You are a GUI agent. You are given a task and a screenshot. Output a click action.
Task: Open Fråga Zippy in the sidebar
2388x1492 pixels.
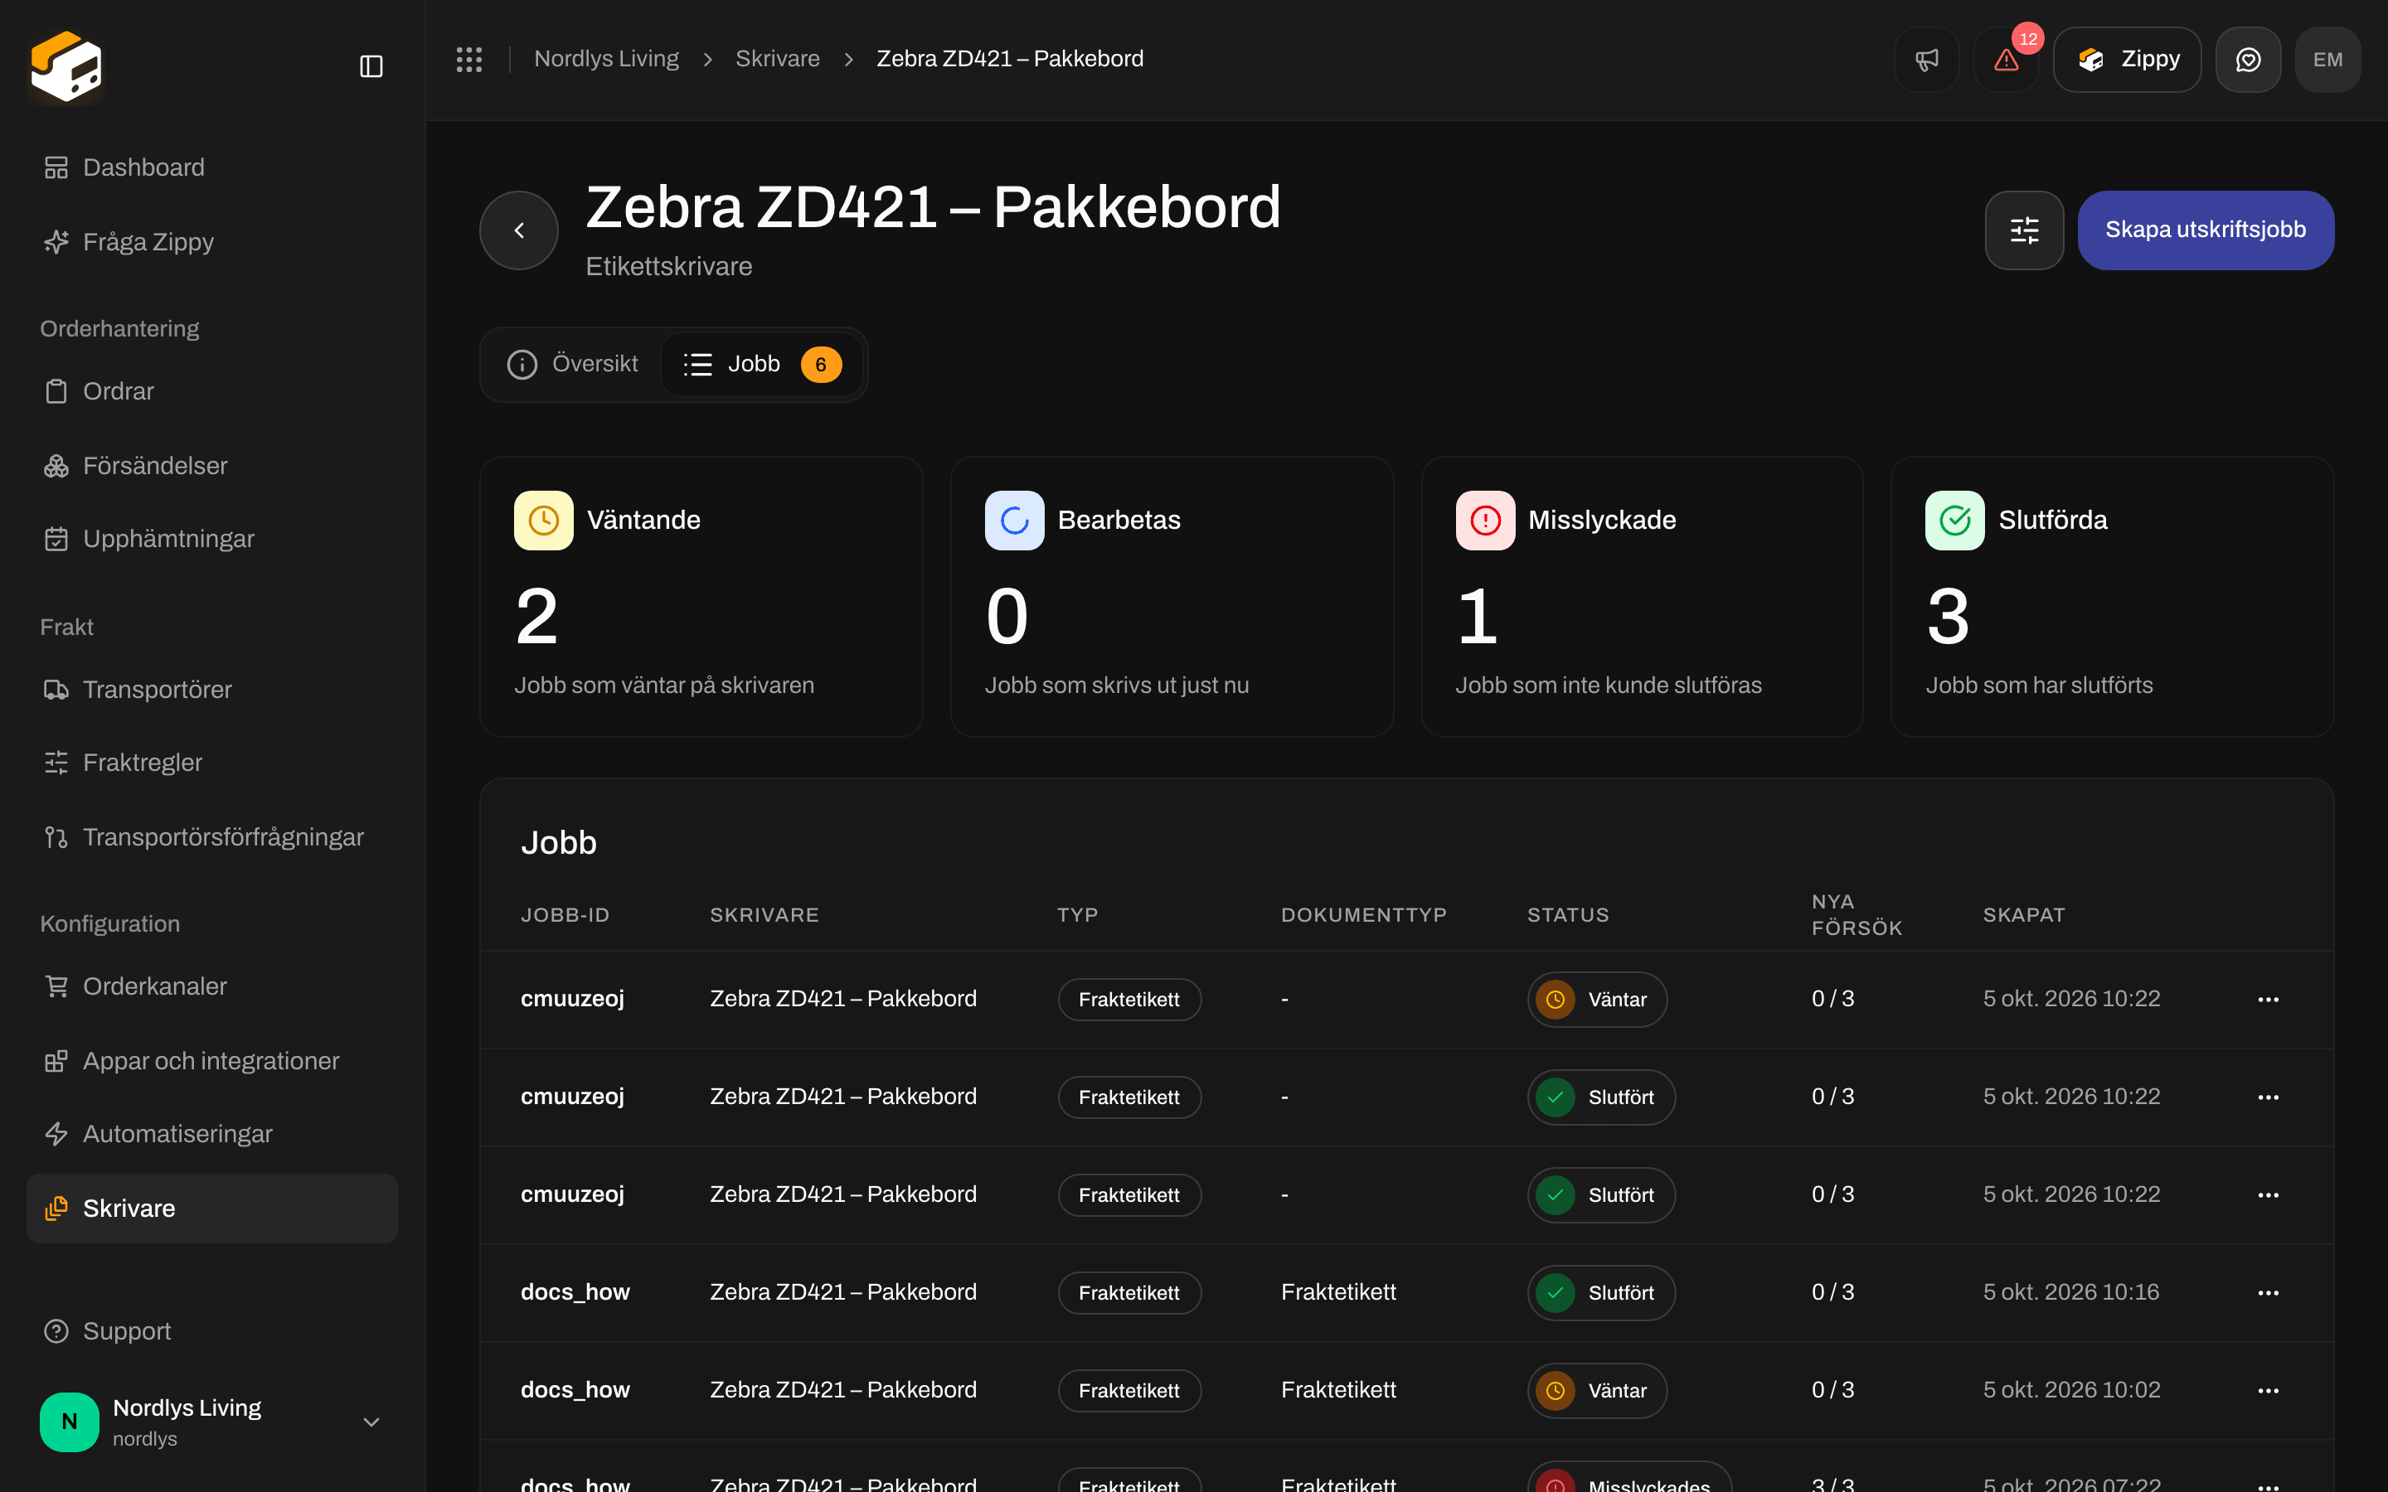(x=212, y=242)
